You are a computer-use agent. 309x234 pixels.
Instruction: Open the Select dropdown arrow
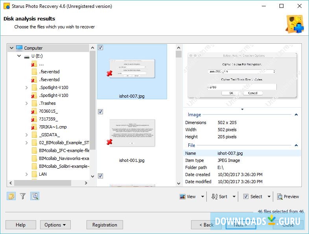pos(269,197)
